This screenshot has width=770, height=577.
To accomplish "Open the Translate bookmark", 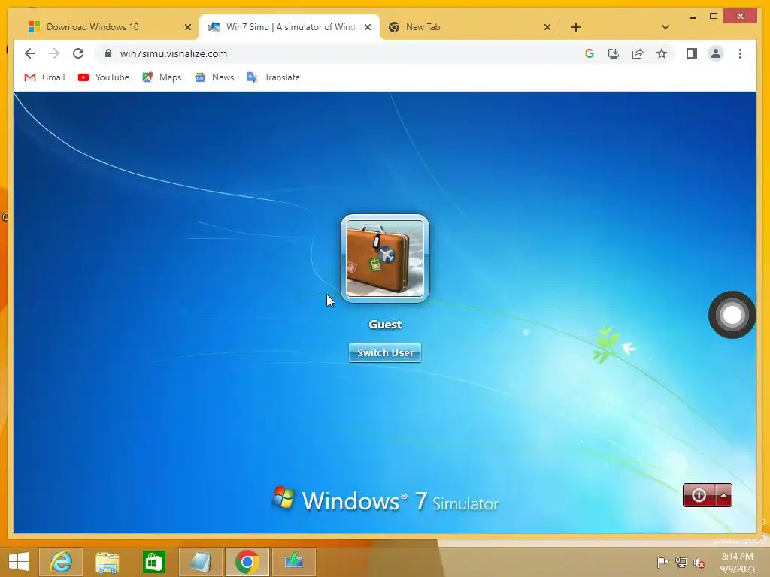I will click(273, 77).
